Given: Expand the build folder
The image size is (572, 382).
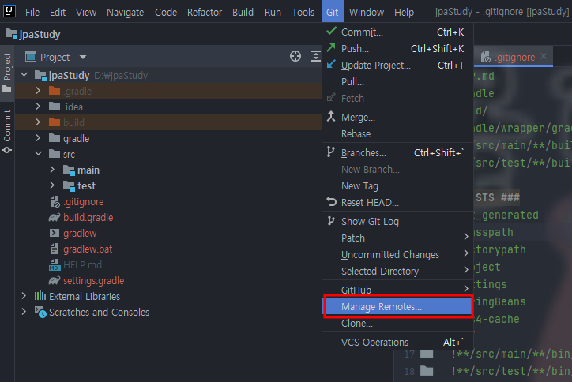Looking at the screenshot, I should click(x=38, y=122).
